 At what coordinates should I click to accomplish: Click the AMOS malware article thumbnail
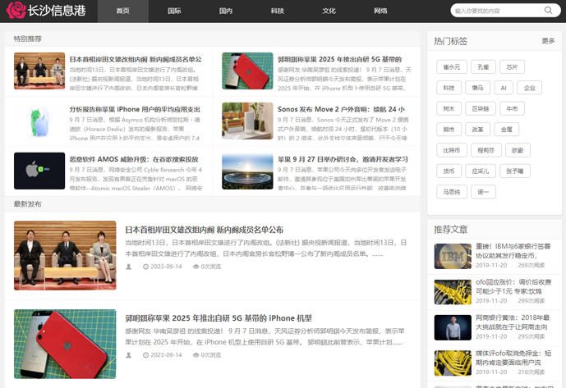[x=39, y=171]
